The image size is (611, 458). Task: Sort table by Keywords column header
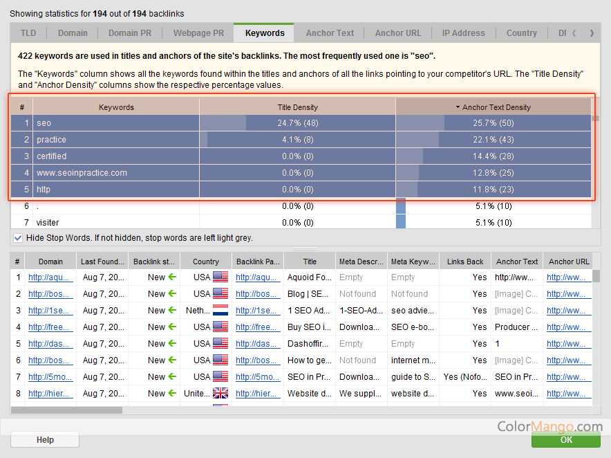(x=116, y=107)
